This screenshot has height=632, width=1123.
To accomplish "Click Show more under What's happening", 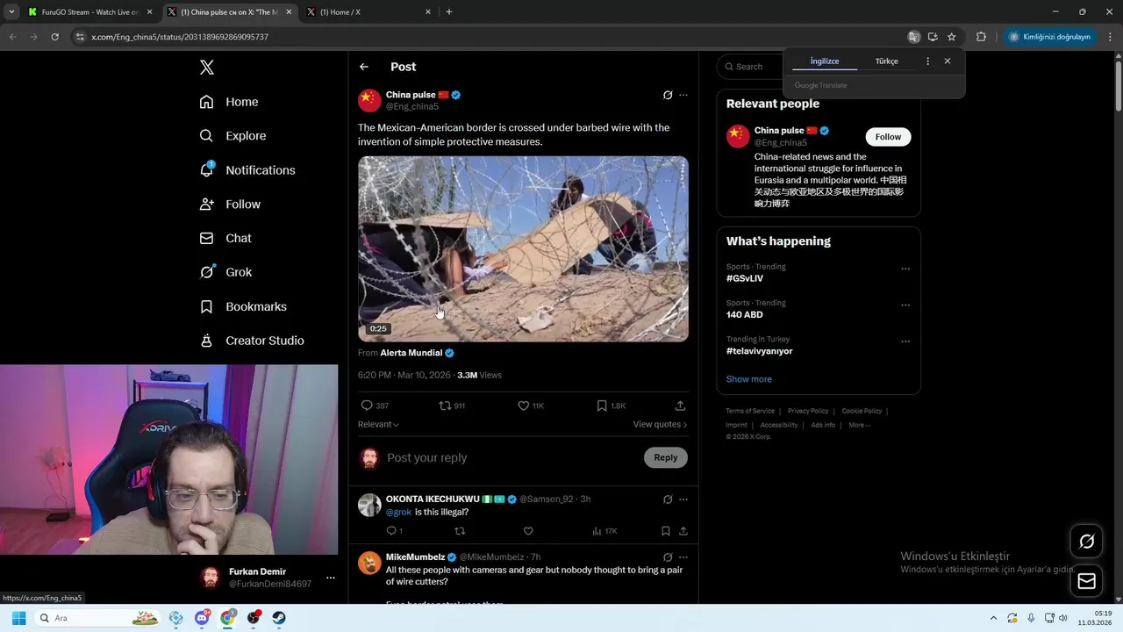I will pyautogui.click(x=749, y=379).
